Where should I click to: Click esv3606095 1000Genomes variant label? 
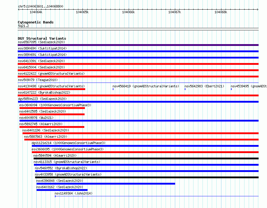(x=67, y=149)
